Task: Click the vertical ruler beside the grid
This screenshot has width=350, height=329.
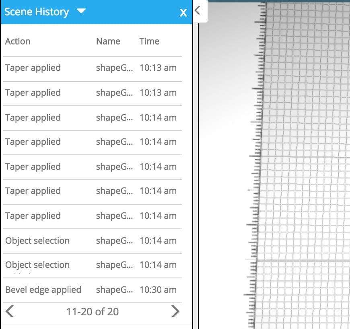Action: coord(259,161)
